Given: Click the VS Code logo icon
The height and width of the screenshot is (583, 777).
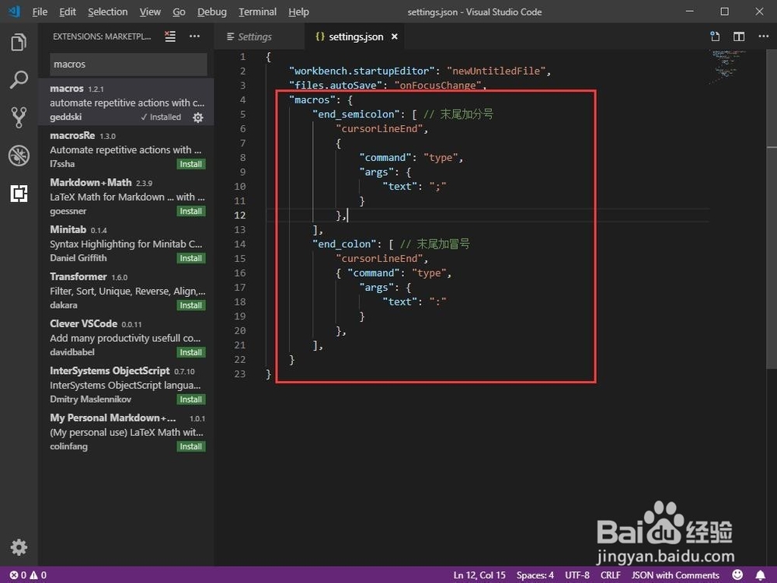Looking at the screenshot, I should tap(14, 12).
